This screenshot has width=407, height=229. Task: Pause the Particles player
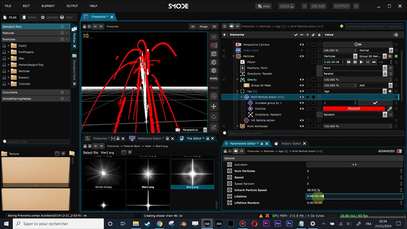[355, 62]
